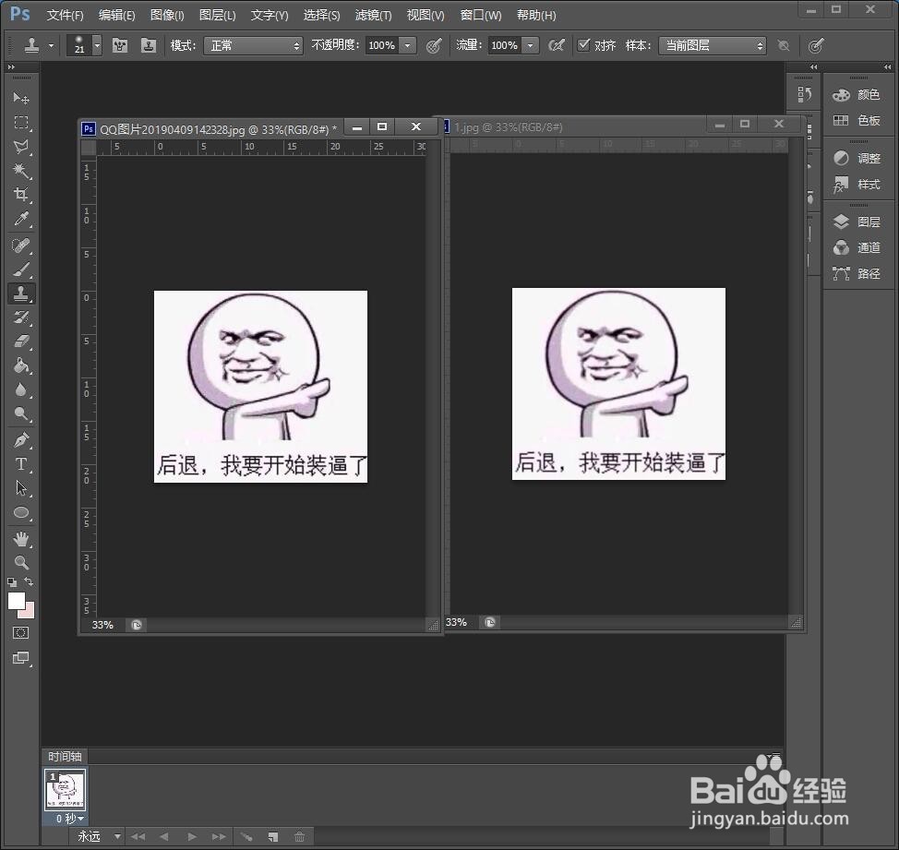Open the 调整 adjustments panel
This screenshot has height=850, width=899.
click(857, 158)
